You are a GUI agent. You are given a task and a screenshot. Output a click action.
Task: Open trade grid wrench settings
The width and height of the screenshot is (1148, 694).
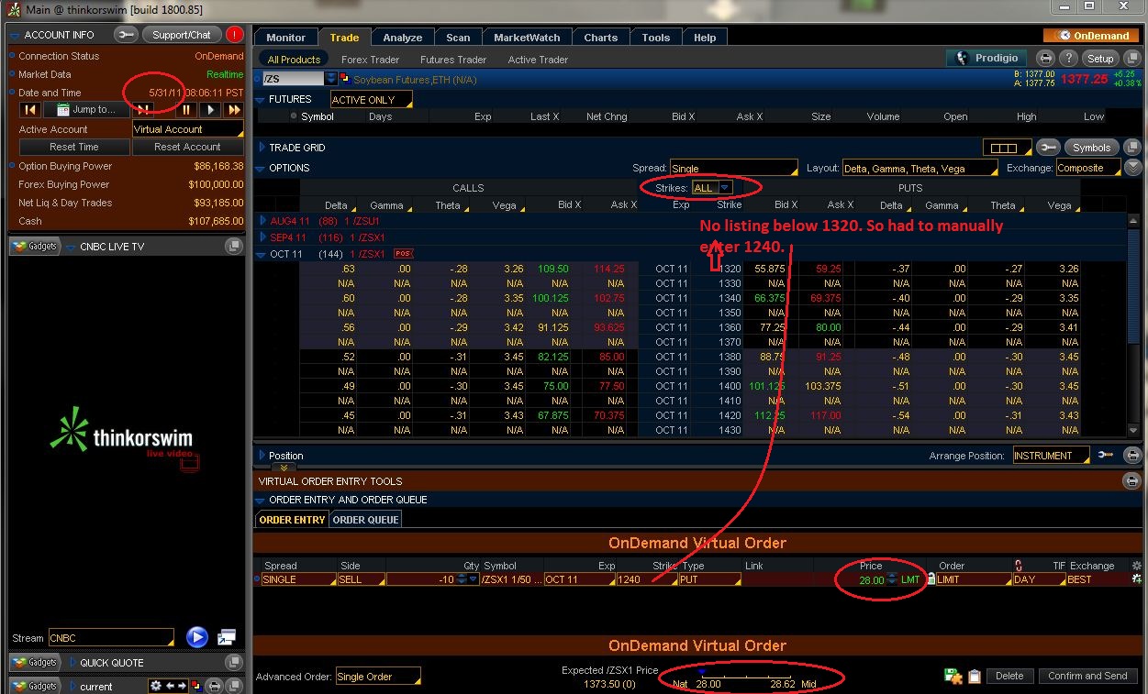1049,148
